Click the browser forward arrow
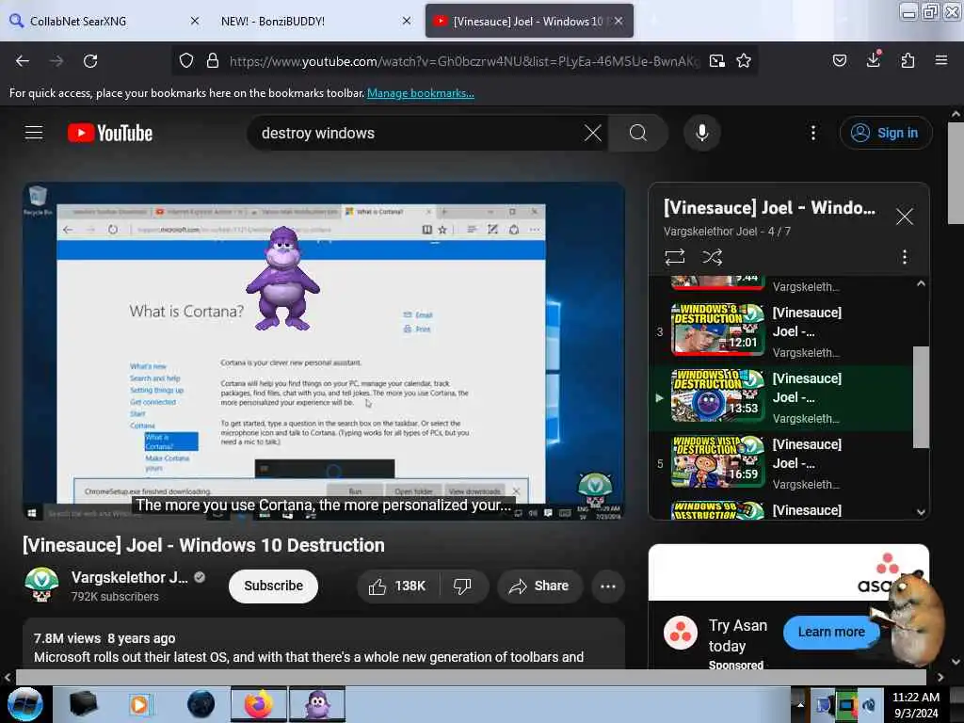Image resolution: width=964 pixels, height=723 pixels. (x=56, y=61)
